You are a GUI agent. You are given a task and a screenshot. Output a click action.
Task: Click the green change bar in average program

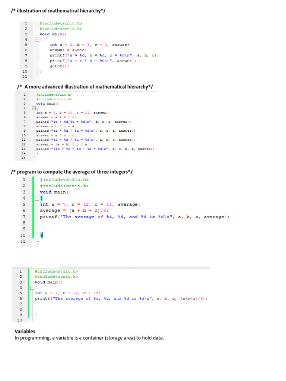tap(33, 208)
